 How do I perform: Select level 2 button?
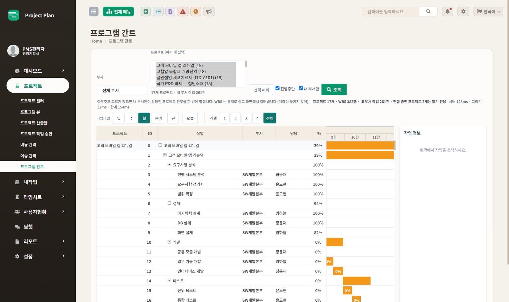coord(235,118)
